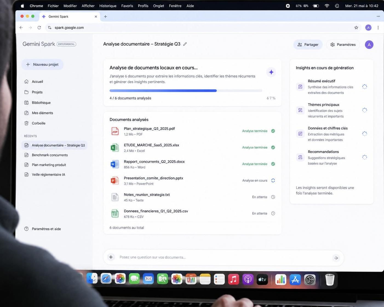Click clock icon for Donnees_financieres CSV row
Image resolution: width=384 pixels, height=307 pixels.
pyautogui.click(x=273, y=213)
